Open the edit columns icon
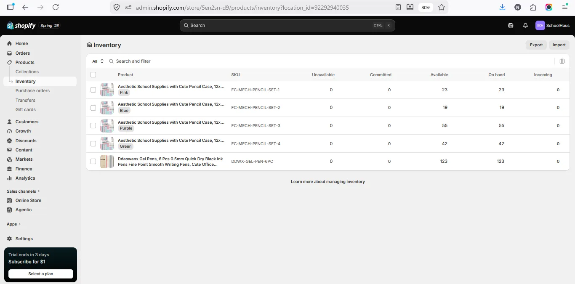 [562, 61]
